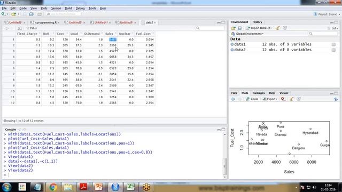342x192 pixels.
Task: Clear environment objects with broom icon
Action: [278, 28]
